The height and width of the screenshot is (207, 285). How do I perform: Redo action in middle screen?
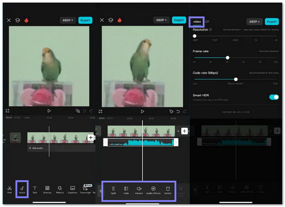[x=185, y=111]
